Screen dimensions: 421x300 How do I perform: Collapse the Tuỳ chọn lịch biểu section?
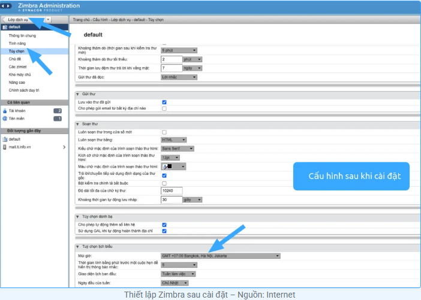pos(77,247)
